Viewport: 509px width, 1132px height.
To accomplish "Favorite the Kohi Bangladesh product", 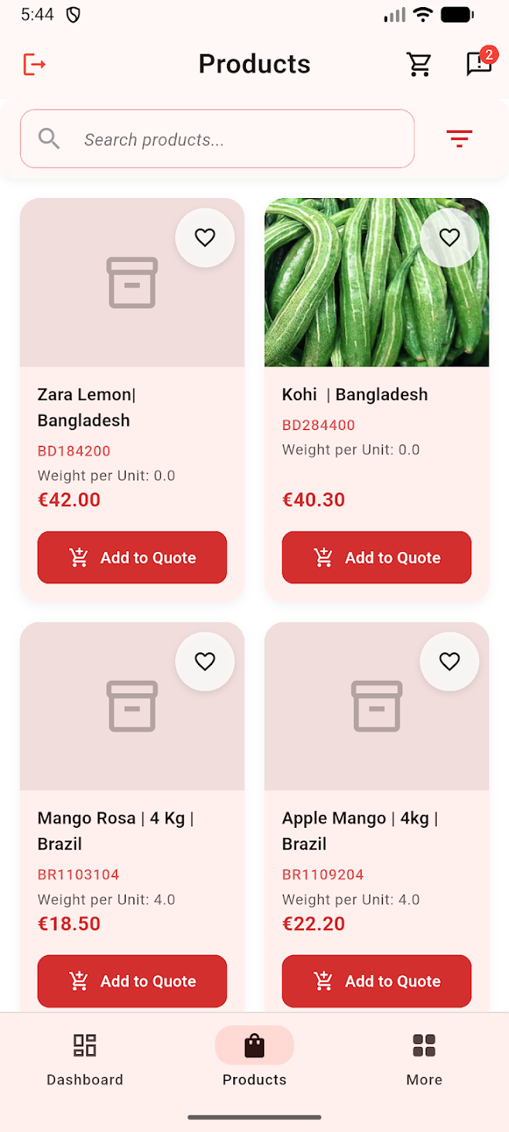I will [449, 237].
